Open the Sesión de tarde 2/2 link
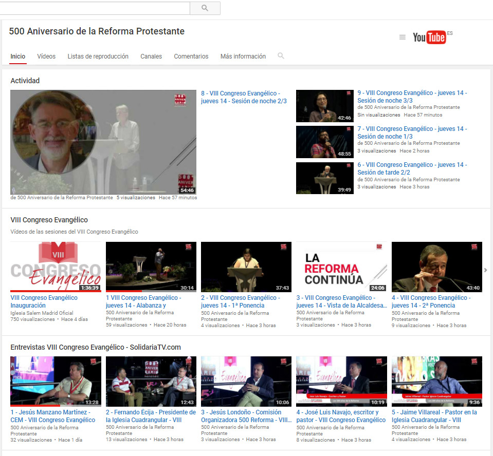493x456 pixels. point(412,168)
